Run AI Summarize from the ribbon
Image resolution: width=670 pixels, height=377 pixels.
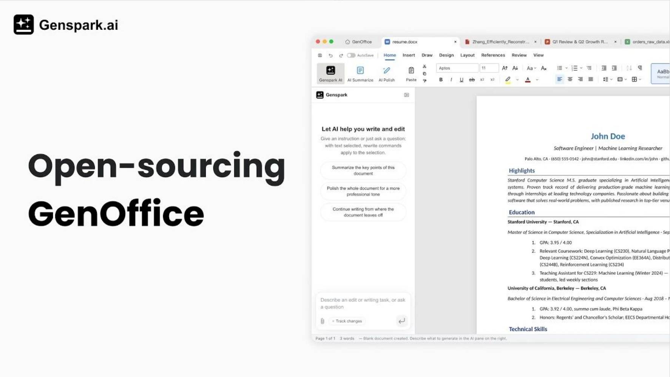360,74
